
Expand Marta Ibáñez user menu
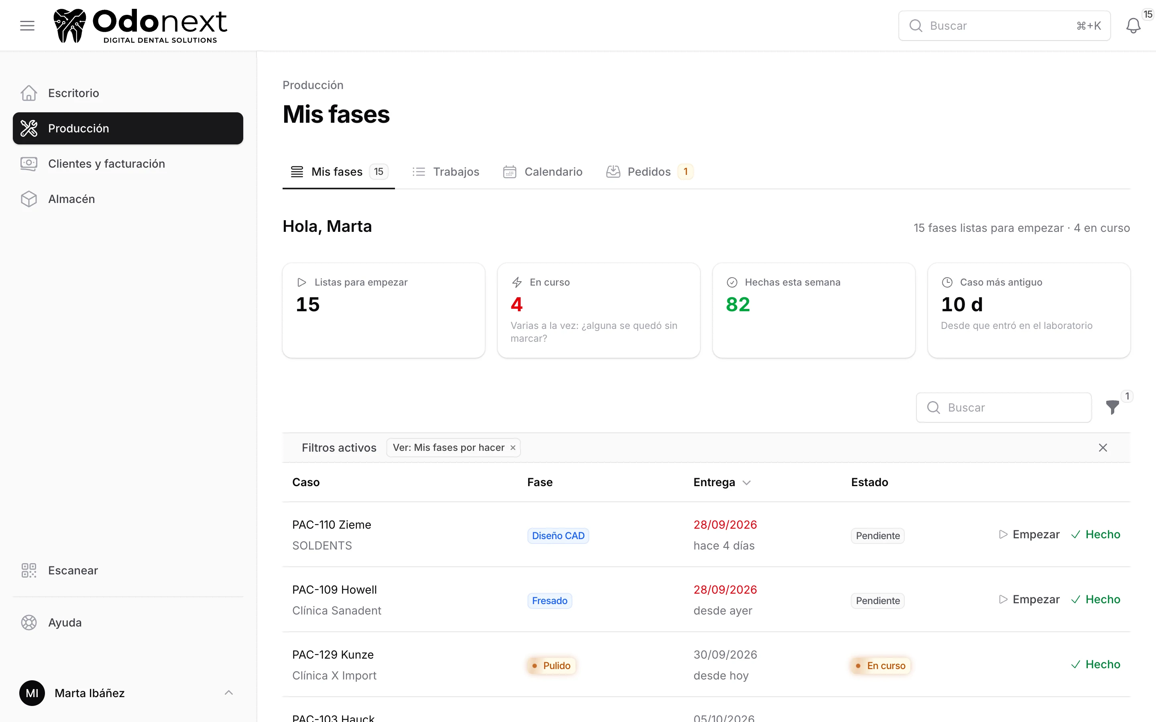click(228, 693)
